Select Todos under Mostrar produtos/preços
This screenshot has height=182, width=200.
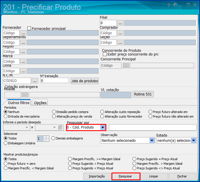pos(5,159)
